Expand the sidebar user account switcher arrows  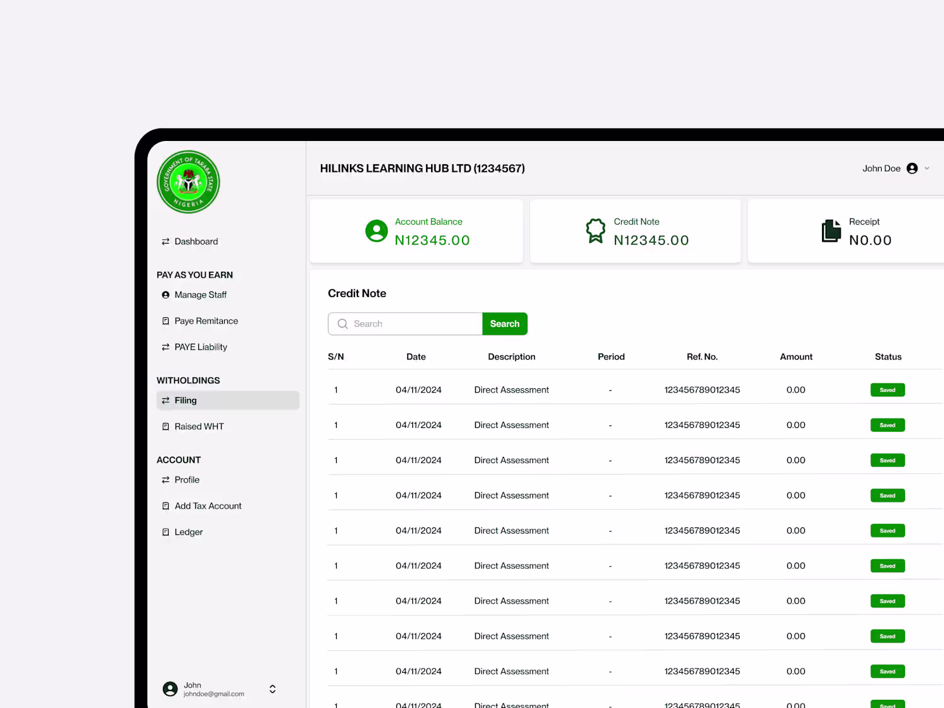pos(273,689)
